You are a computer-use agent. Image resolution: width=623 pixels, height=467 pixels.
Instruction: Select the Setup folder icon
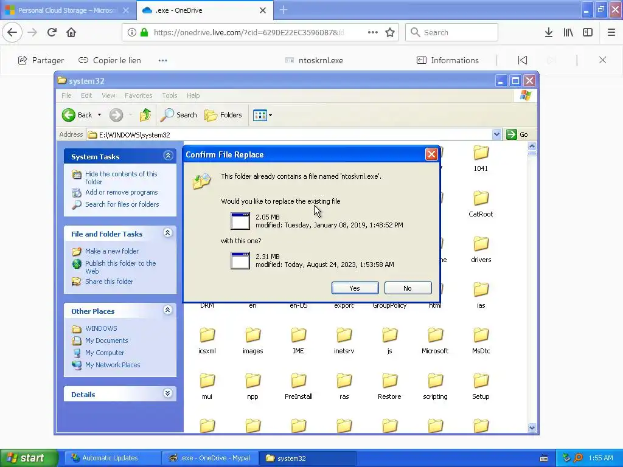481,381
